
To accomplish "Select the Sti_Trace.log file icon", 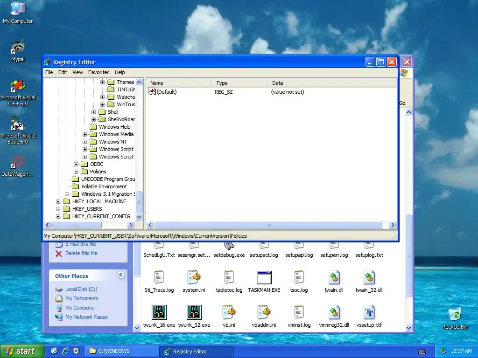I will click(x=159, y=277).
